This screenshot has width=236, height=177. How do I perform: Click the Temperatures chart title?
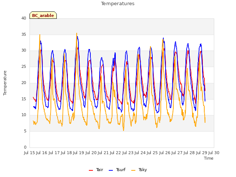118,4
